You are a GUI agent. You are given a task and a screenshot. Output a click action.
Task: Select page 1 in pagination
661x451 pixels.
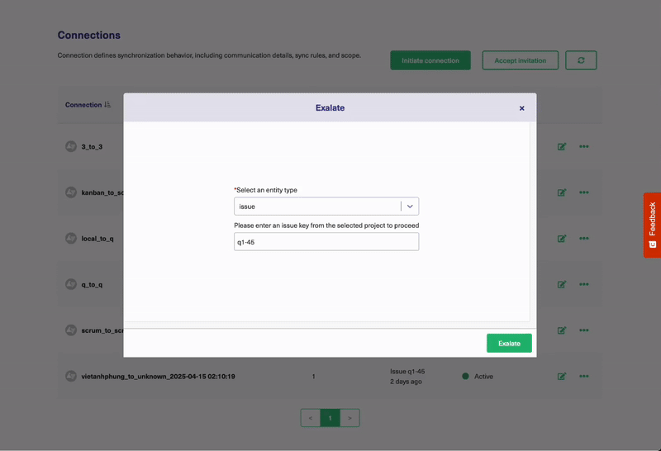(330, 418)
